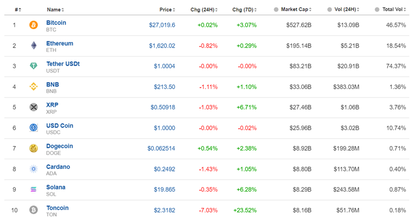This screenshot has width=413, height=218.
Task: Click the USD Coin logo icon
Action: coord(33,128)
